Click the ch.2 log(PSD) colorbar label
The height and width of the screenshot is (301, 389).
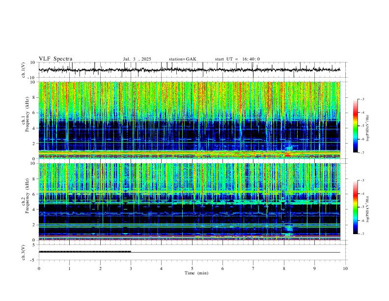367,210
